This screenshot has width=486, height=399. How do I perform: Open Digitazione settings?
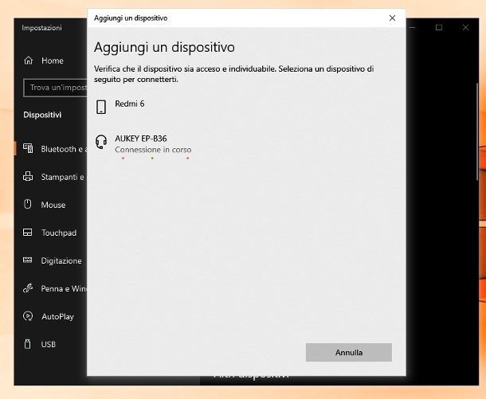pos(61,261)
